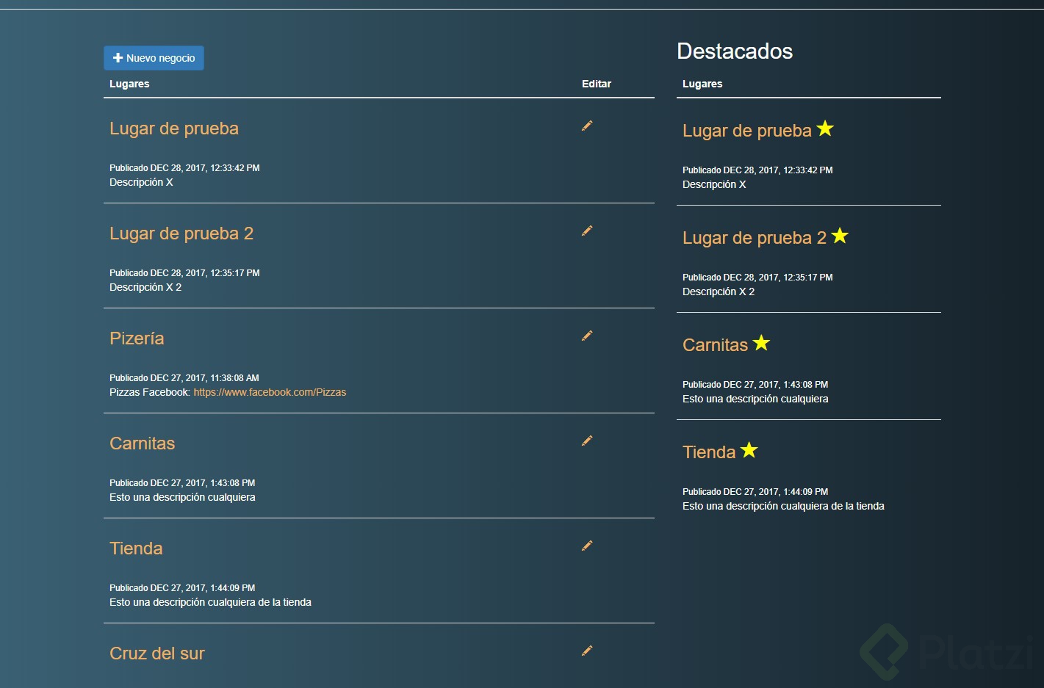Edit the "Lugar de prueba" business
The image size is (1044, 688).
[x=586, y=126]
